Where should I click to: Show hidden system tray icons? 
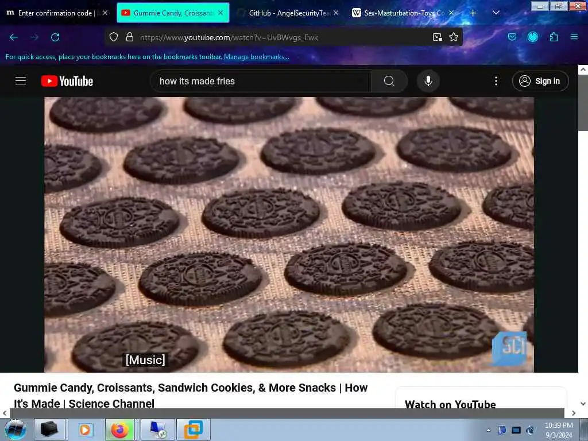coord(488,430)
